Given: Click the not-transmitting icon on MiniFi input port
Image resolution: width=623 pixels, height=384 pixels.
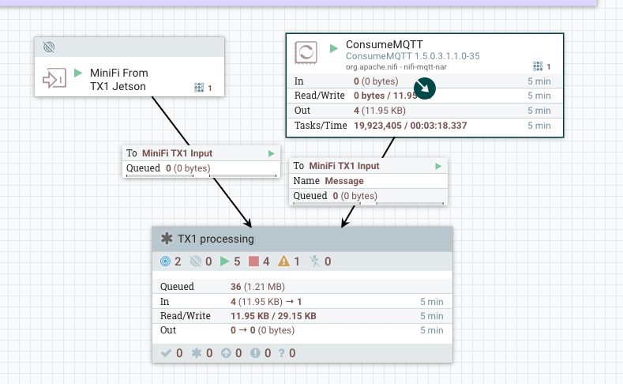Looking at the screenshot, I should (x=49, y=47).
